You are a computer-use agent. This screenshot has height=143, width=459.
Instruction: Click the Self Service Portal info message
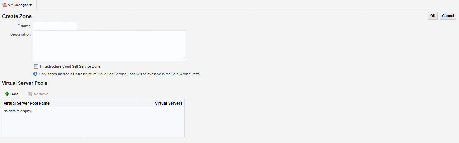point(120,74)
